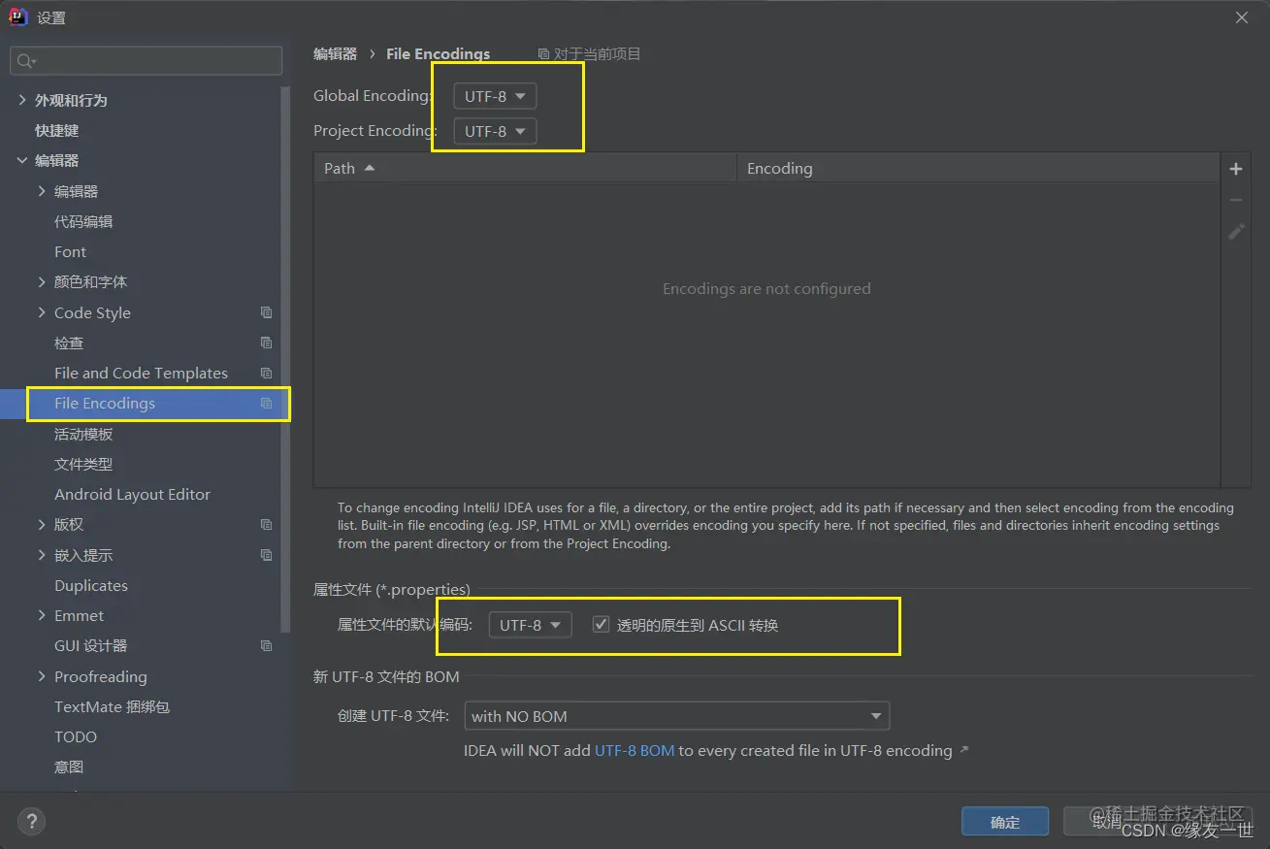1270x849 pixels.
Task: Expand the 外观和行为 tree node
Action: [x=22, y=100]
